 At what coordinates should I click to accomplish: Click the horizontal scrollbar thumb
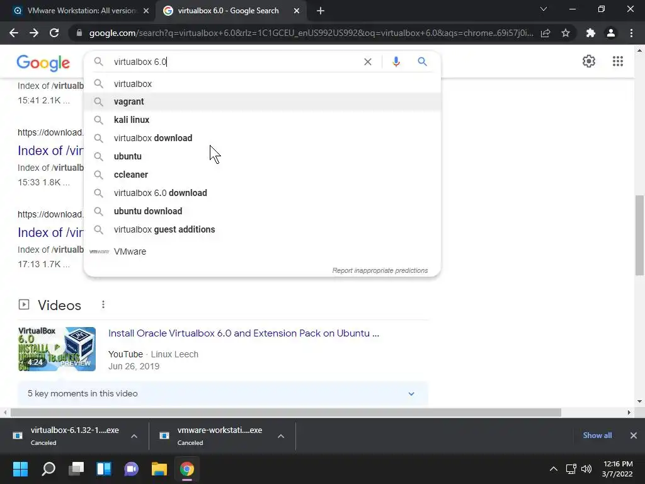pos(286,412)
